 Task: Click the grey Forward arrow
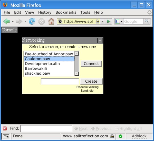click(x=19, y=21)
